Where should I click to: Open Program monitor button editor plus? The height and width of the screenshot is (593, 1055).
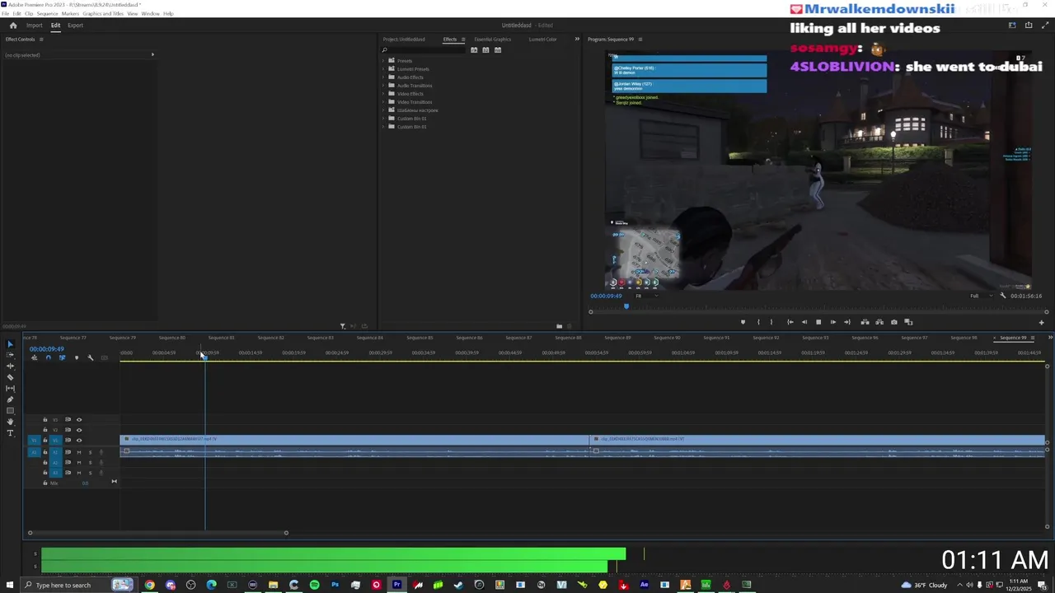point(1041,322)
